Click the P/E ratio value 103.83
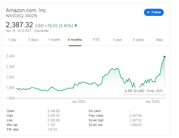179x138 pixels. click(52, 130)
